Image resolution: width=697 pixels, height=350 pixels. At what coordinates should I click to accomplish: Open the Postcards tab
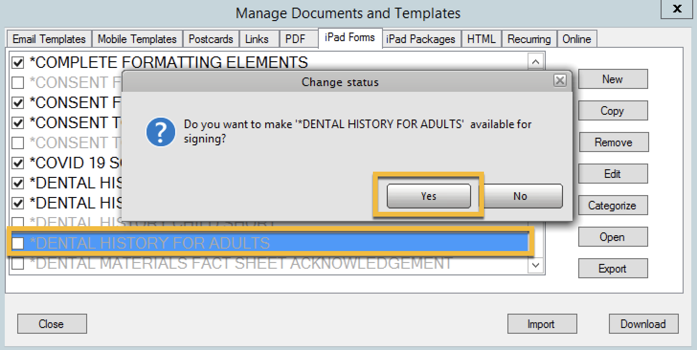(x=211, y=39)
